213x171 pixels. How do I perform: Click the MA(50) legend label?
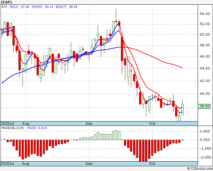coord(37,7)
